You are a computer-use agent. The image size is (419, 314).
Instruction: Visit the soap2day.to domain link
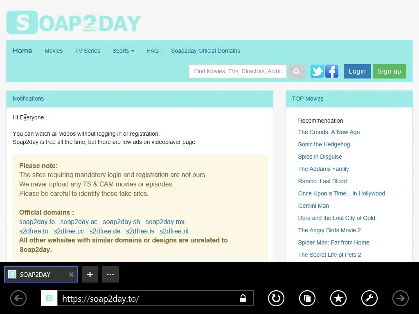tap(37, 222)
